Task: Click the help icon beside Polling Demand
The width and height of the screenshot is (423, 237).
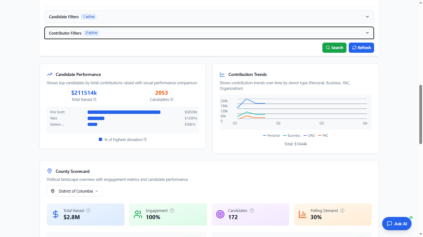Action: click(342, 210)
